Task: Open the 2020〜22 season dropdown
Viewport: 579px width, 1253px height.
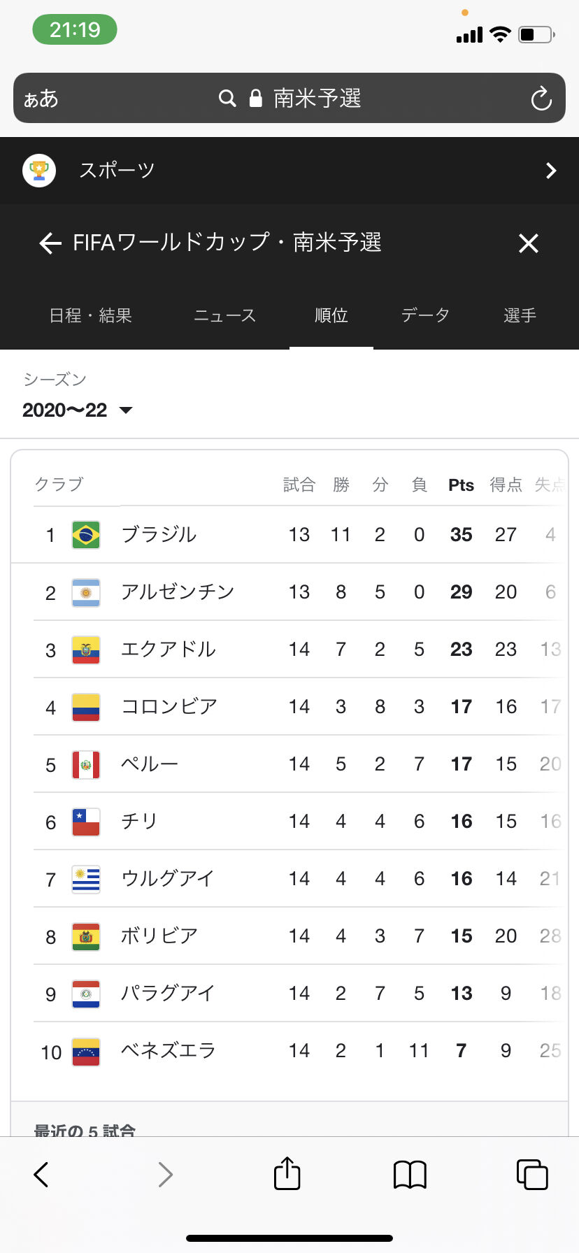Action: (78, 410)
